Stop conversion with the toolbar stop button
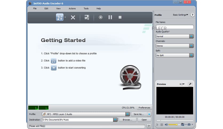The width and height of the screenshot is (223, 129). coord(120,17)
